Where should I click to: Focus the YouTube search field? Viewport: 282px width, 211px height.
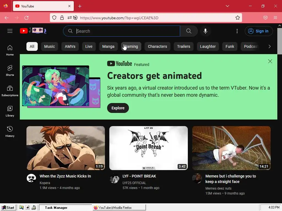pyautogui.click(x=121, y=31)
